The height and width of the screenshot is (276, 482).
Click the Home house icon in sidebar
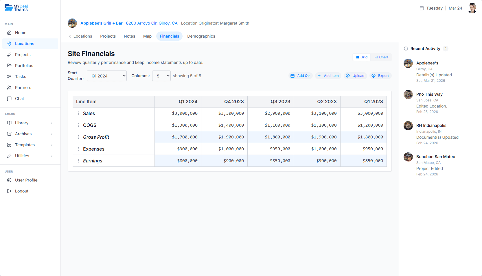coord(9,33)
